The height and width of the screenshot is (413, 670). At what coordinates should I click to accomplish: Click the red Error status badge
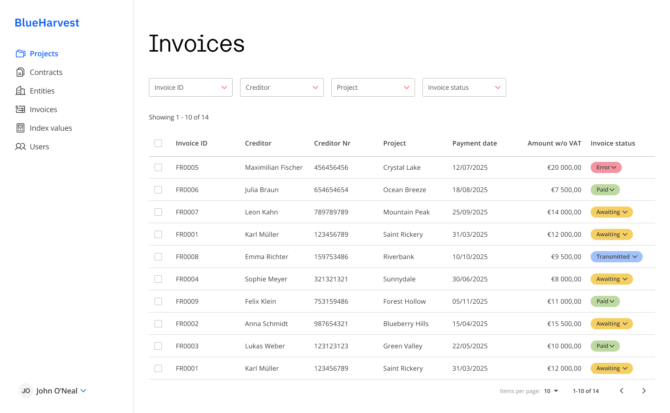pos(606,167)
